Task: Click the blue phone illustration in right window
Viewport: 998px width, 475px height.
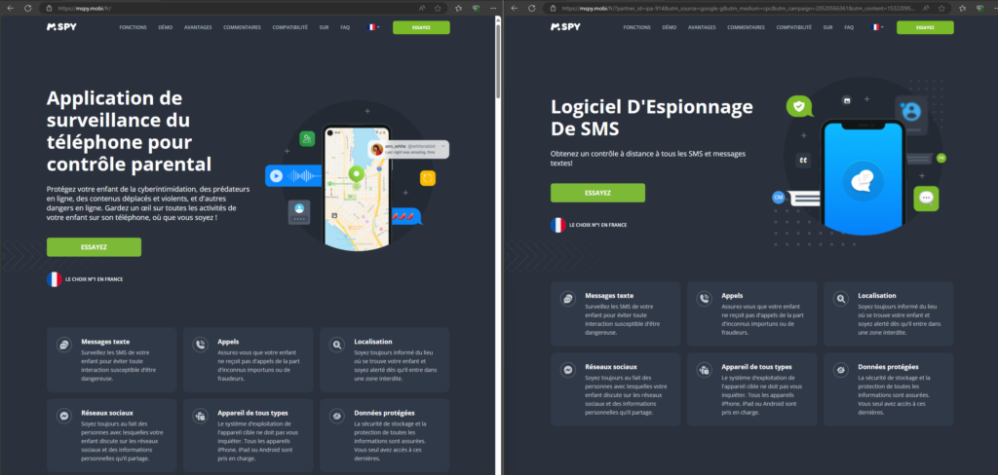Action: click(863, 177)
